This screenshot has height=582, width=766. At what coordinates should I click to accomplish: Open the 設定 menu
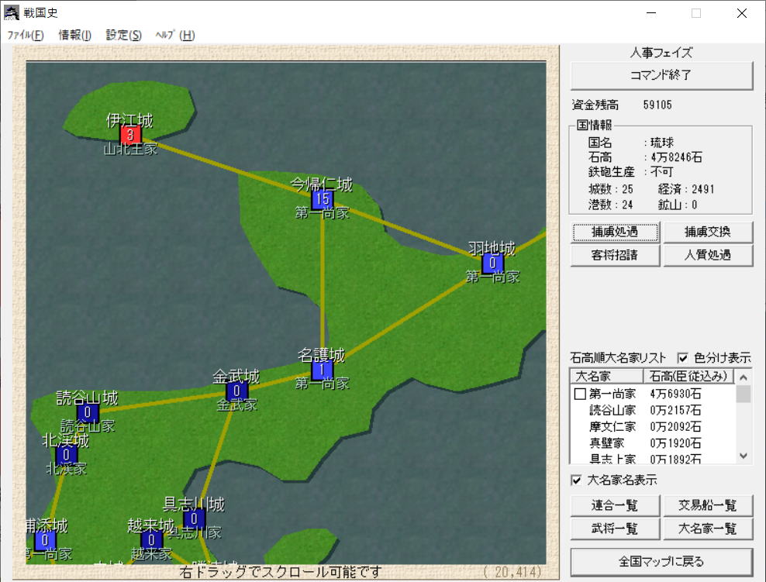123,35
